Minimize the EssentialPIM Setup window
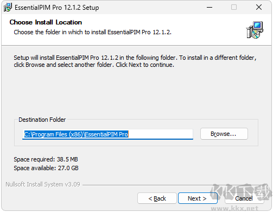 (209, 7)
